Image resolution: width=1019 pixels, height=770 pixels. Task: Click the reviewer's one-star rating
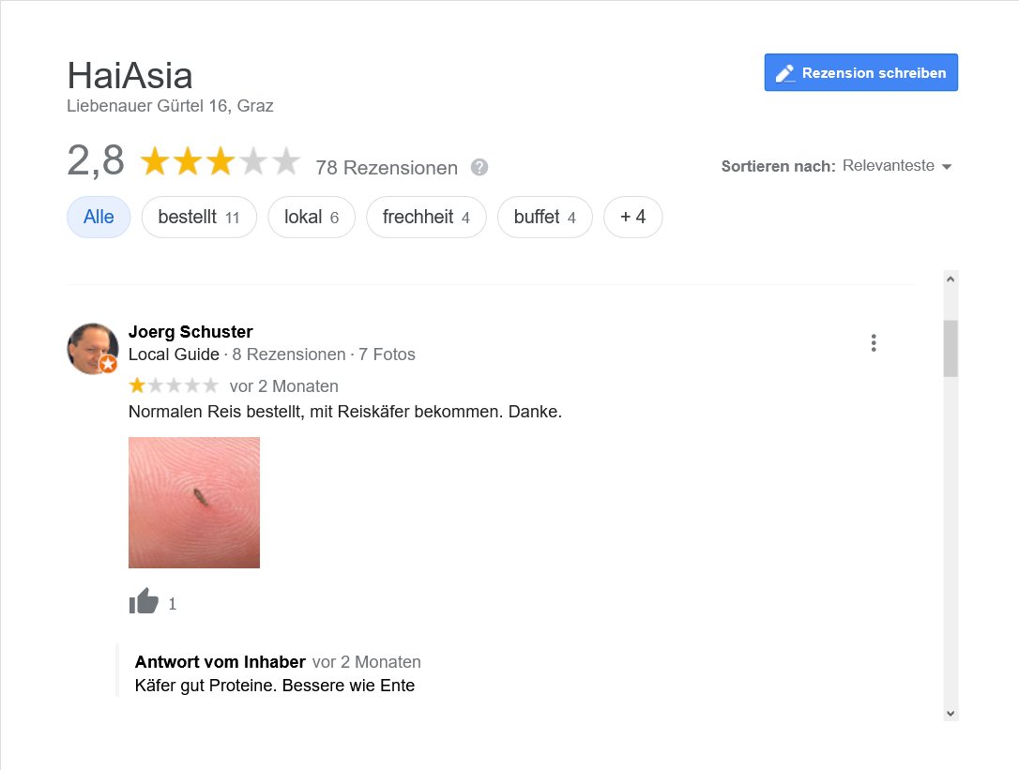(174, 386)
